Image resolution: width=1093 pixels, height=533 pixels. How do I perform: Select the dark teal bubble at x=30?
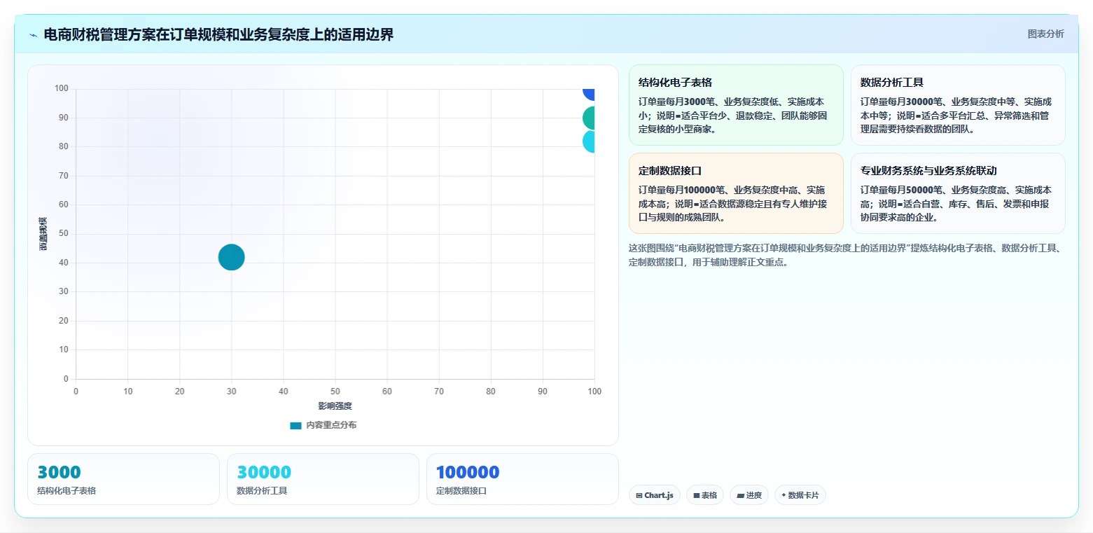pos(231,257)
